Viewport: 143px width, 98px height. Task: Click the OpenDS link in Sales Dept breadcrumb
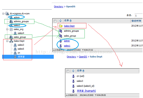click(x=83, y=57)
